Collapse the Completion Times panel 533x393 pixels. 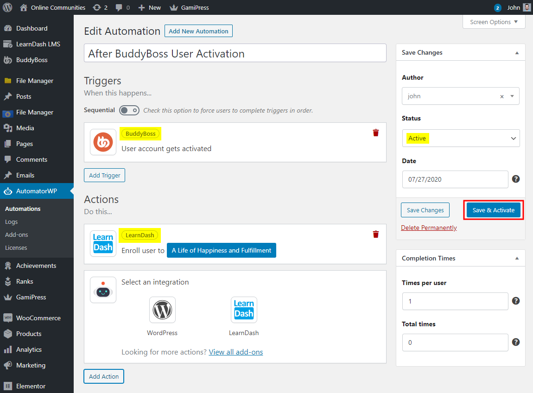tap(516, 258)
